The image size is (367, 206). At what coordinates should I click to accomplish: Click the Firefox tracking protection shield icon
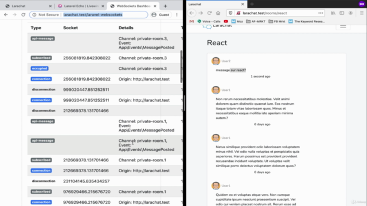coord(231,13)
